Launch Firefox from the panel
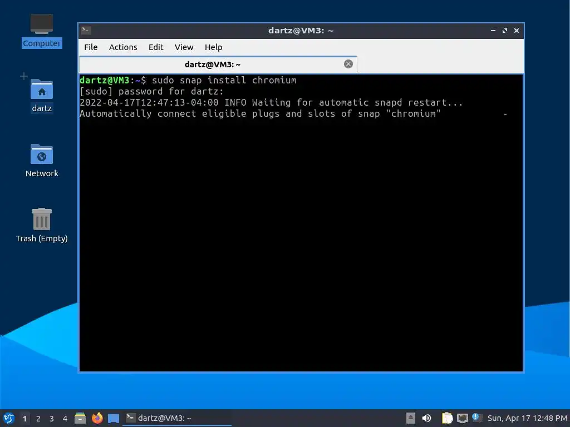570x427 pixels. click(97, 418)
